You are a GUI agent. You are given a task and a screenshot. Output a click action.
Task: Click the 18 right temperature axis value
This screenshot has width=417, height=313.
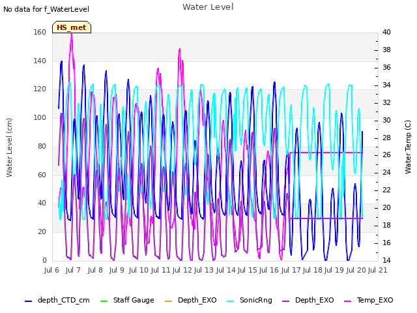click(x=386, y=226)
